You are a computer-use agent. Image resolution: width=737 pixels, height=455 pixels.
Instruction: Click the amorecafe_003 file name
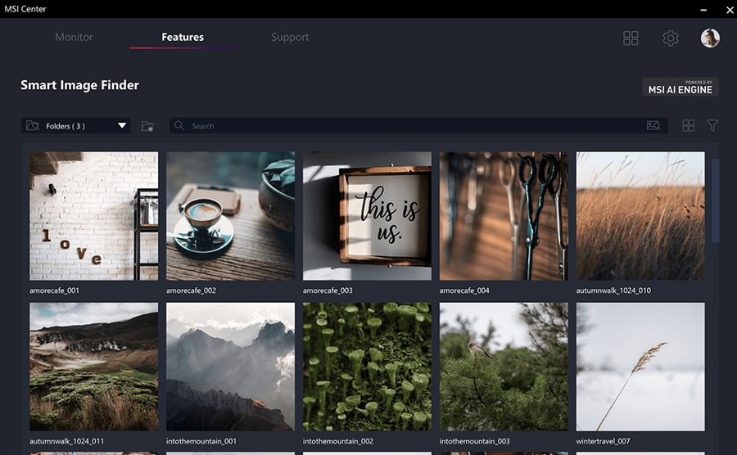click(x=328, y=291)
